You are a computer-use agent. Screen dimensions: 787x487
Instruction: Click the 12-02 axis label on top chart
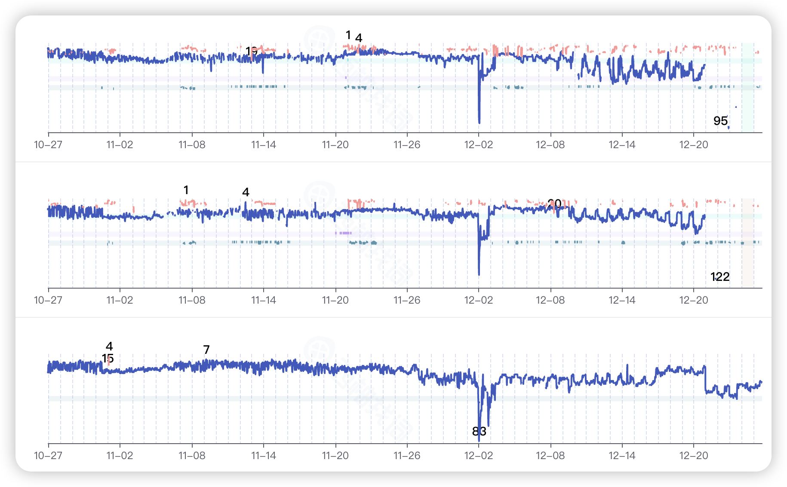coord(479,145)
